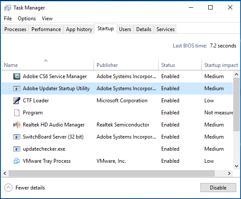This screenshot has width=241, height=199.
Task: Switch to the App history tab
Action: (x=79, y=29)
